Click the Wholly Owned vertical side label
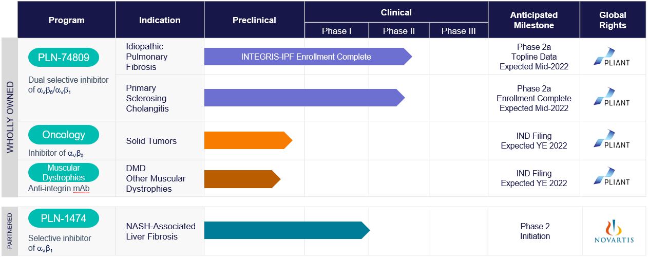Image resolution: width=648 pixels, height=257 pixels. pos(10,118)
